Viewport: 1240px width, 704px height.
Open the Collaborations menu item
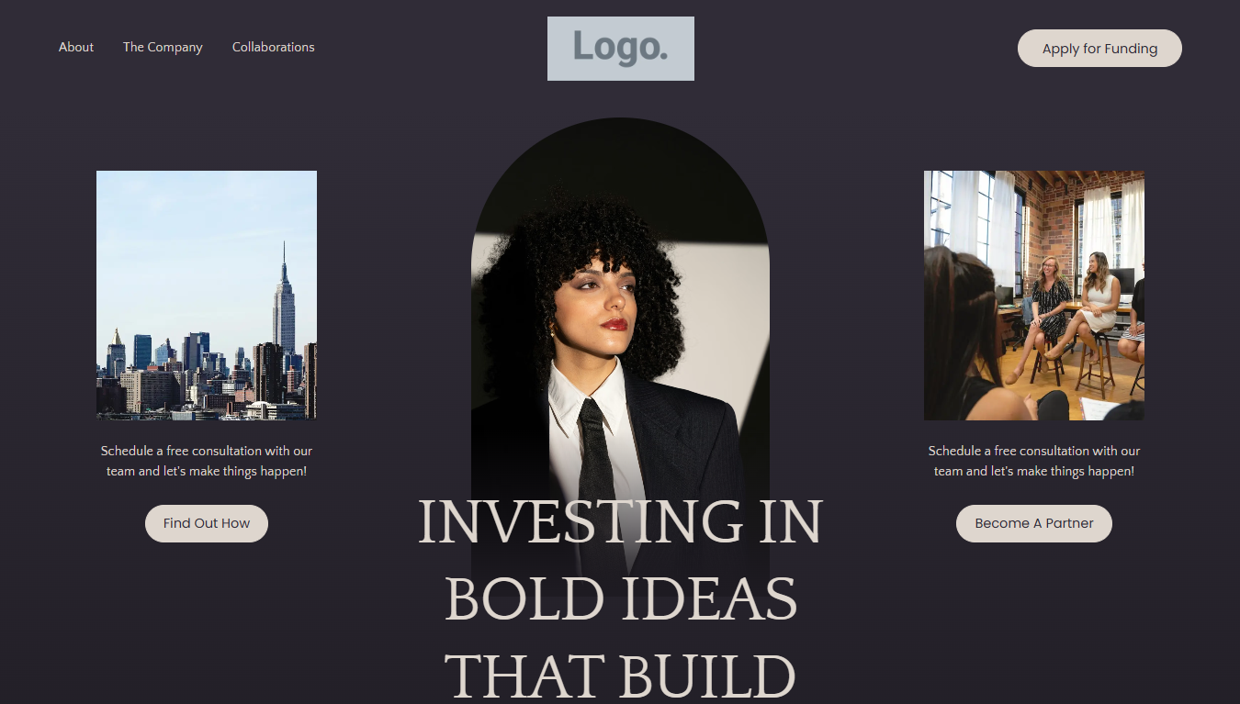coord(273,47)
